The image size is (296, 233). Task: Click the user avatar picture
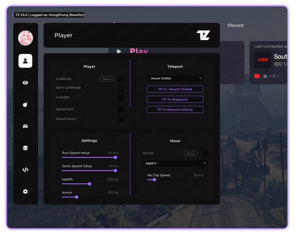click(x=26, y=38)
